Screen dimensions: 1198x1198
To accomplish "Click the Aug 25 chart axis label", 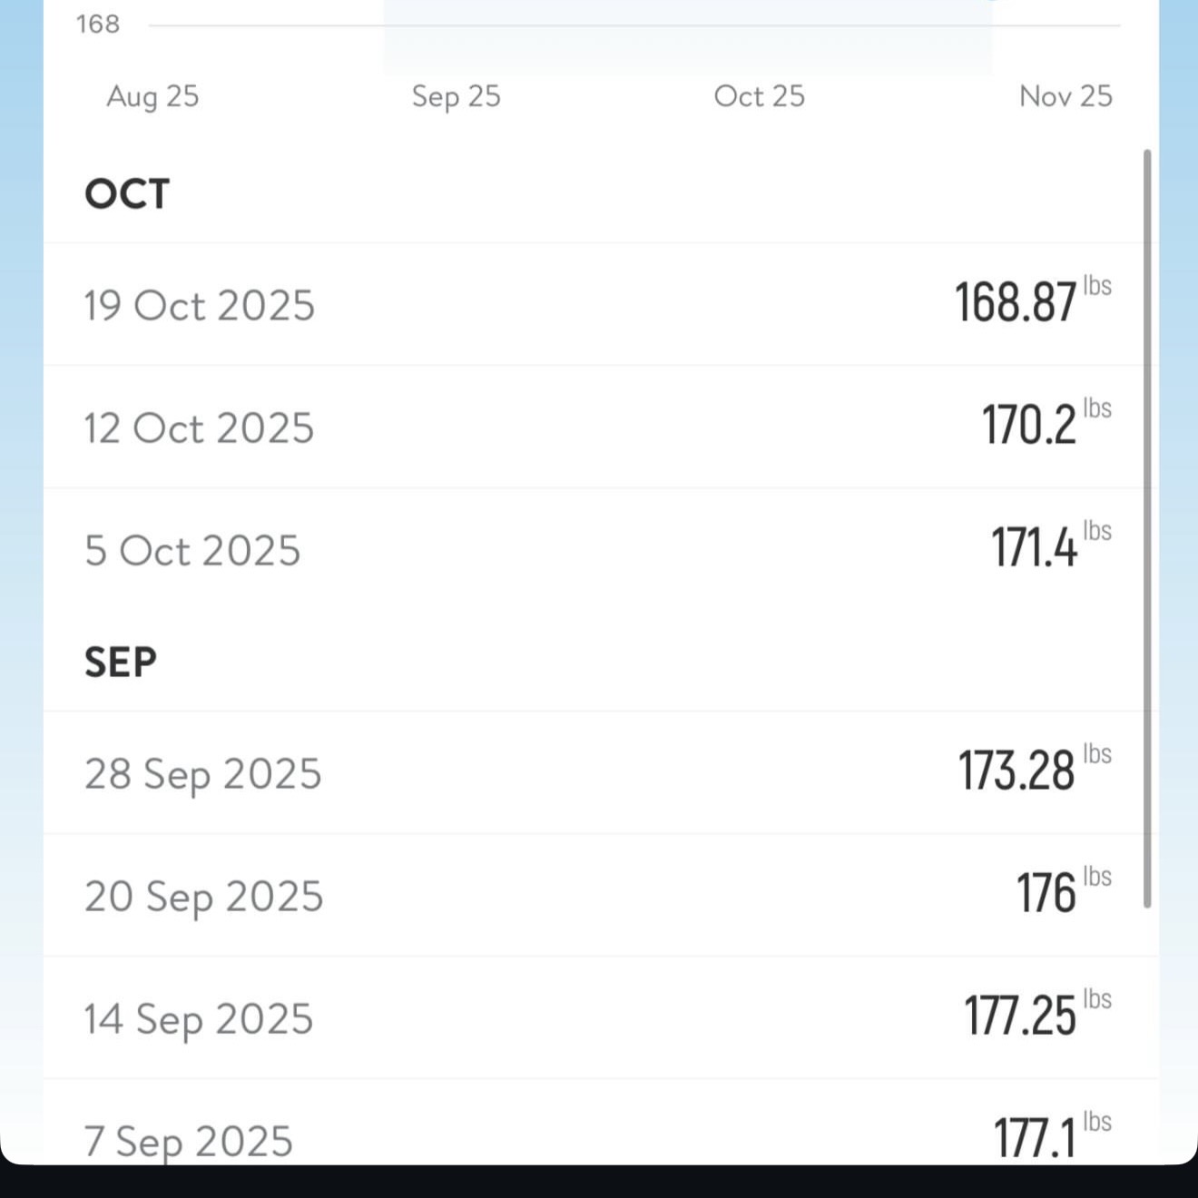I will point(152,96).
